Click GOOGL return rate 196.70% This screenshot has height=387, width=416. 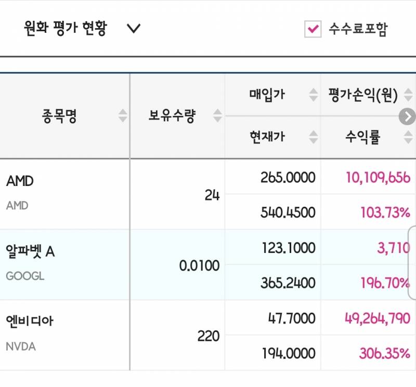pos(385,283)
